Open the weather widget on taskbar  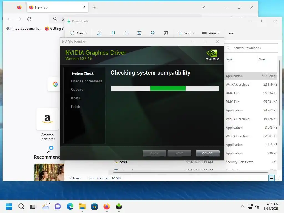46,206
